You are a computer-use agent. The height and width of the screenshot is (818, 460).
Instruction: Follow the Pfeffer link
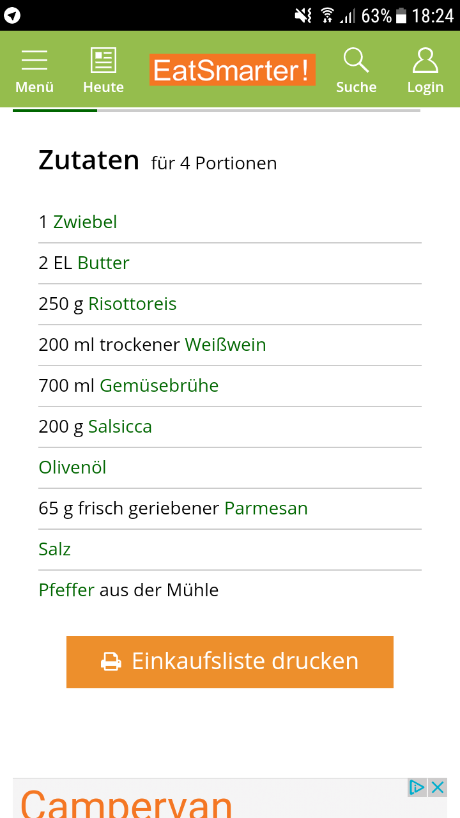click(66, 590)
